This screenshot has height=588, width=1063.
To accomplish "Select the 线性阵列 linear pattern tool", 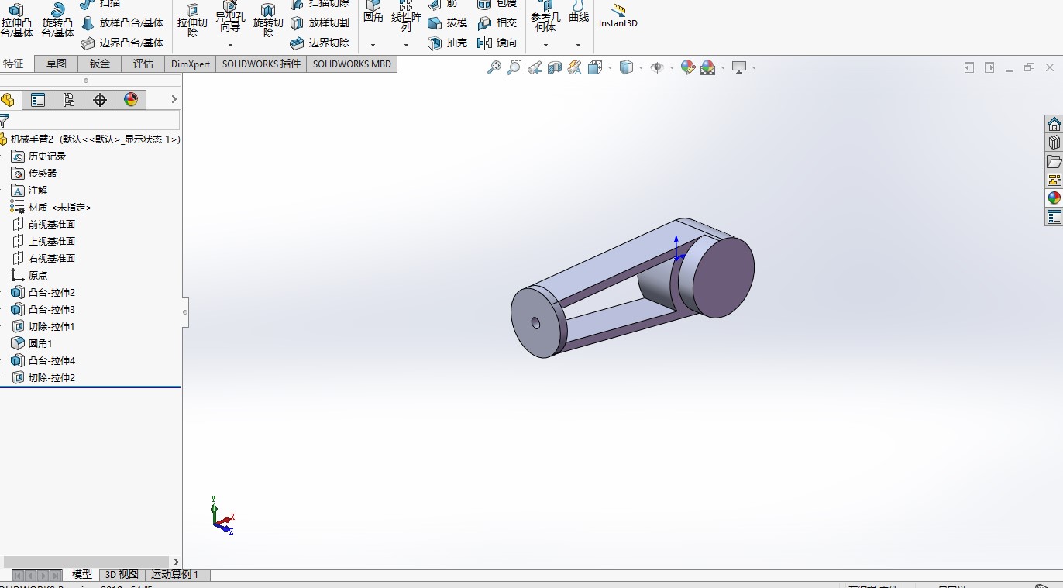I will 406,17.
